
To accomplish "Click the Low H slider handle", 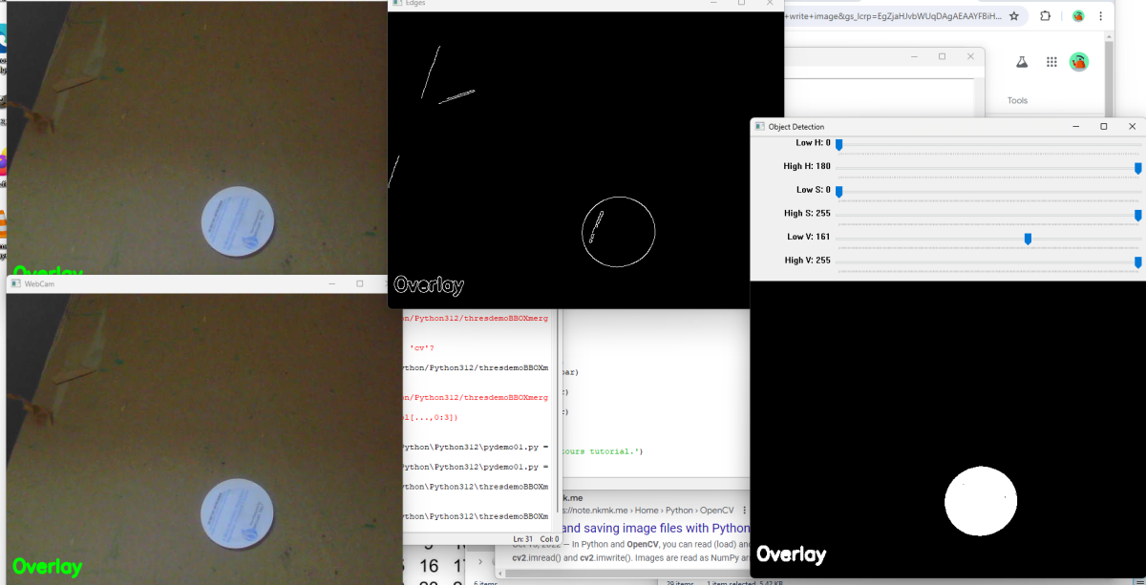I will [x=838, y=144].
